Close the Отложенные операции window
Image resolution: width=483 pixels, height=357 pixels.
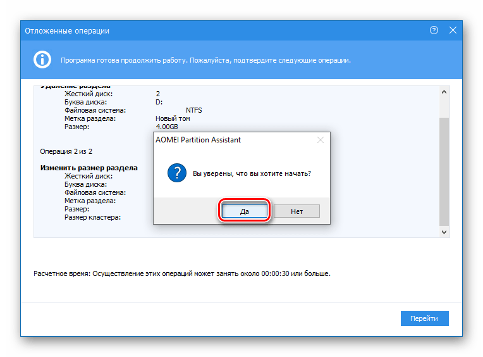click(x=453, y=30)
